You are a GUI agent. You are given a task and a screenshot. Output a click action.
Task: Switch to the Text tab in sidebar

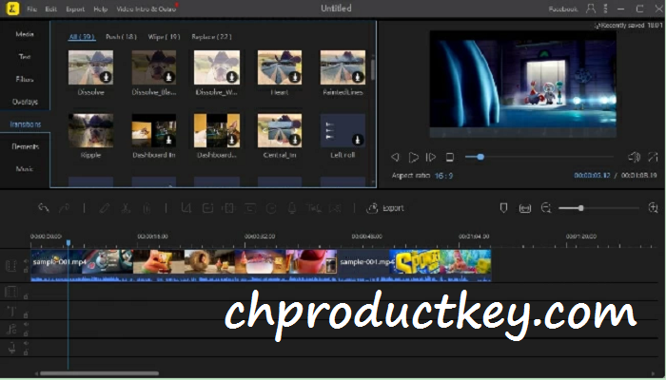coord(25,56)
